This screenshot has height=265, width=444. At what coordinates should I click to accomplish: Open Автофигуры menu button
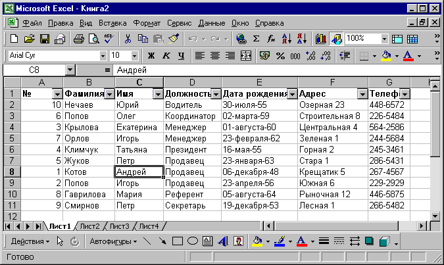click(113, 241)
